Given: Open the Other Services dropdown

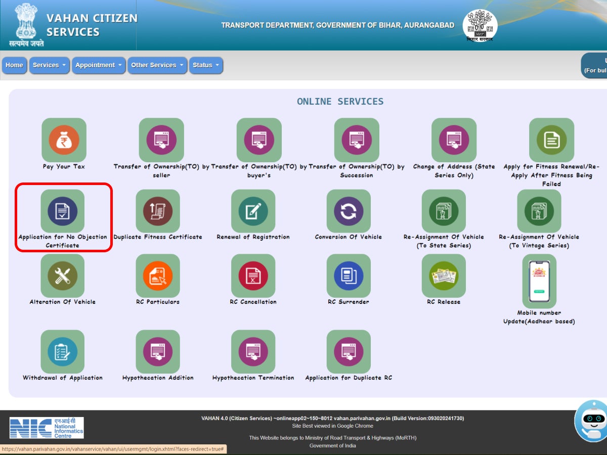Looking at the screenshot, I should tap(157, 65).
